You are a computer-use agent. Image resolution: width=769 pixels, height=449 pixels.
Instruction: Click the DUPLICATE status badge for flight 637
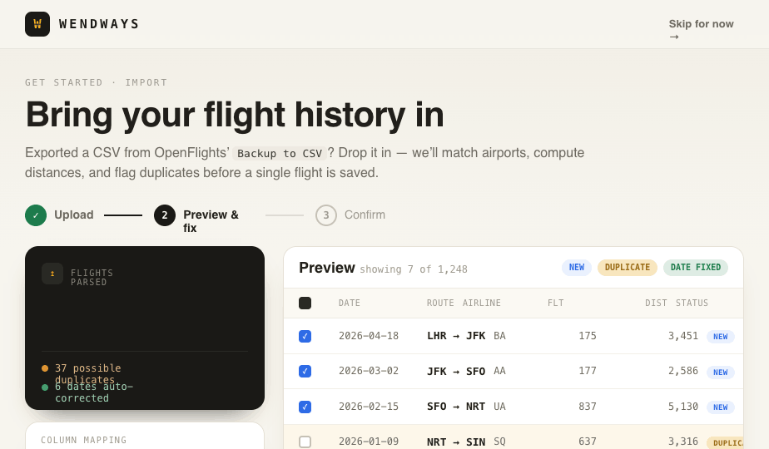726,442
